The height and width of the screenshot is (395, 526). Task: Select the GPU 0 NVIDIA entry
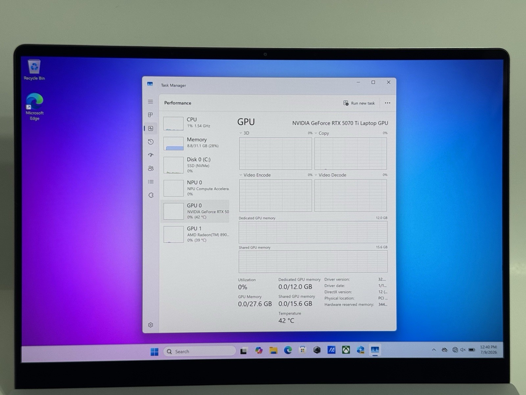(196, 211)
